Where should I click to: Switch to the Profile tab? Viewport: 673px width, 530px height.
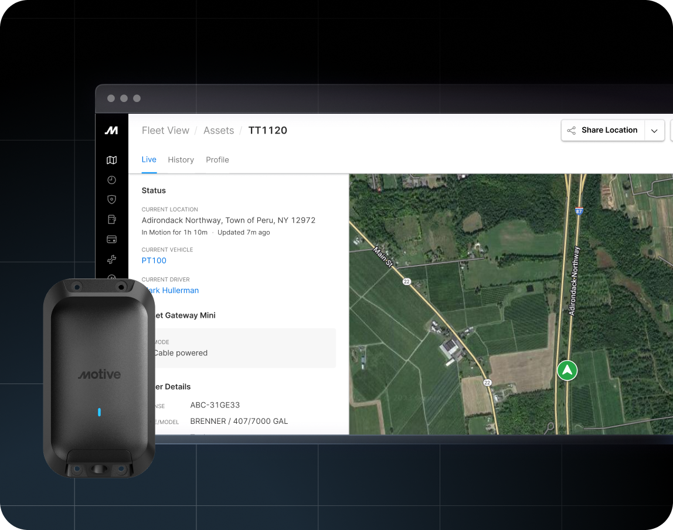pos(217,160)
